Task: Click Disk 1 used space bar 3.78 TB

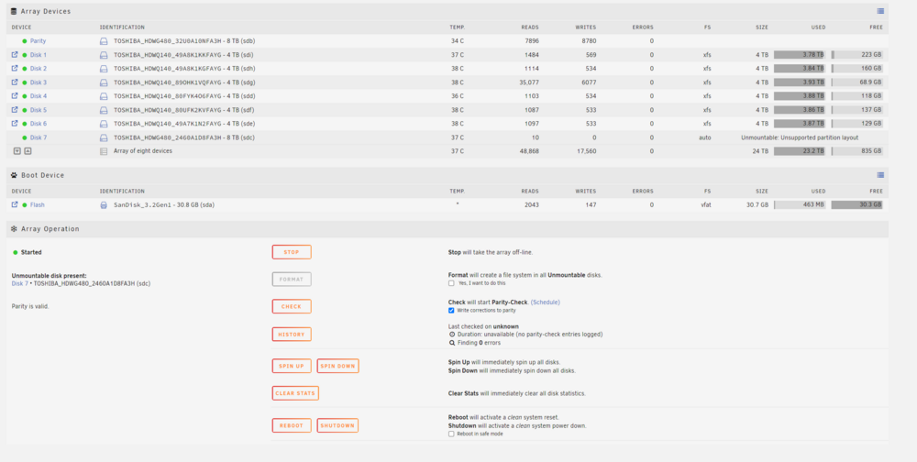Action: tap(800, 54)
